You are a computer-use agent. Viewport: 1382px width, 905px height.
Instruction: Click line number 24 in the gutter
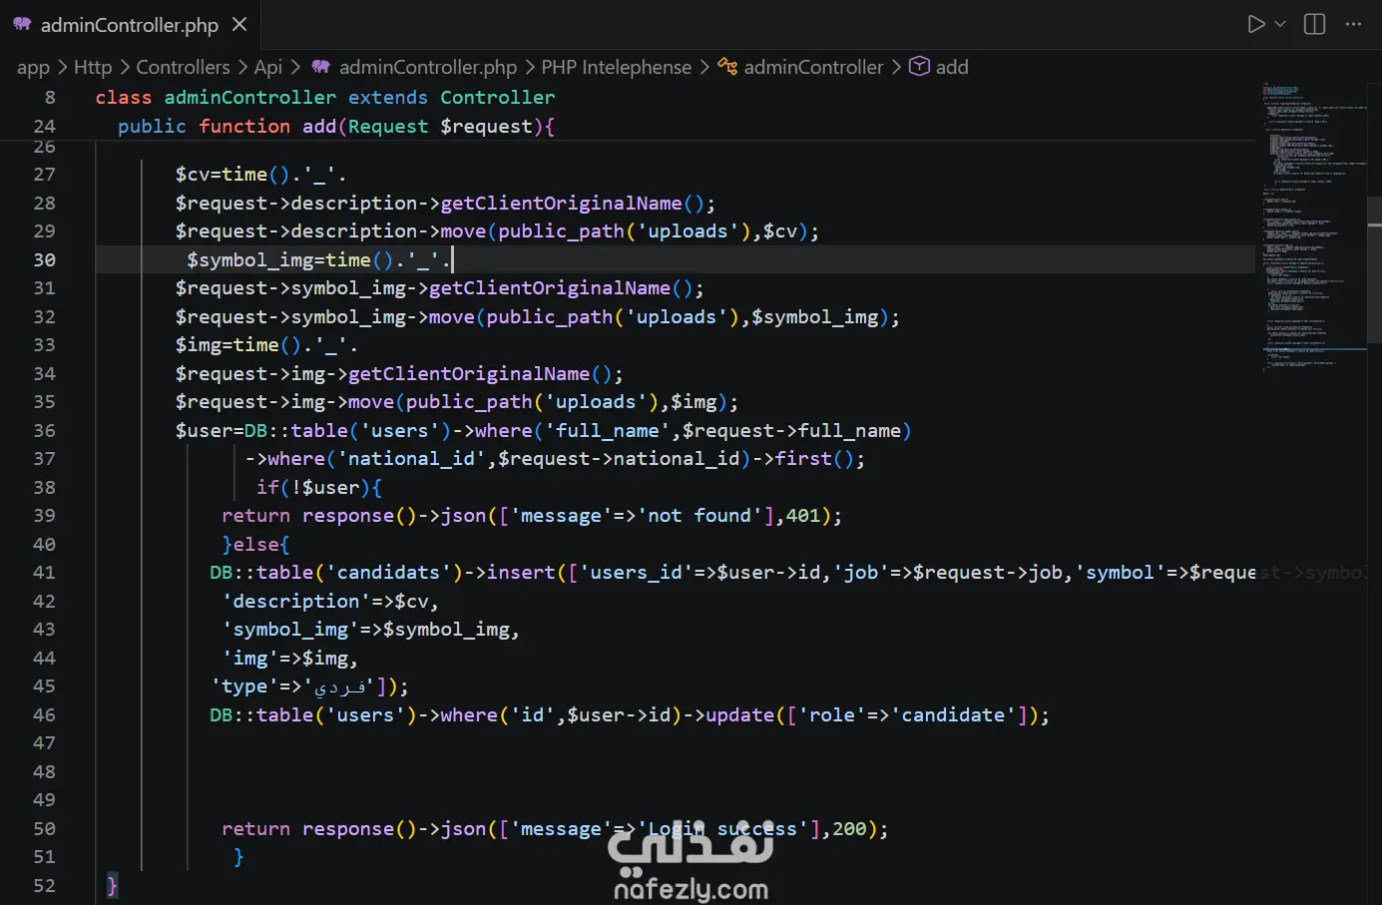coord(45,127)
